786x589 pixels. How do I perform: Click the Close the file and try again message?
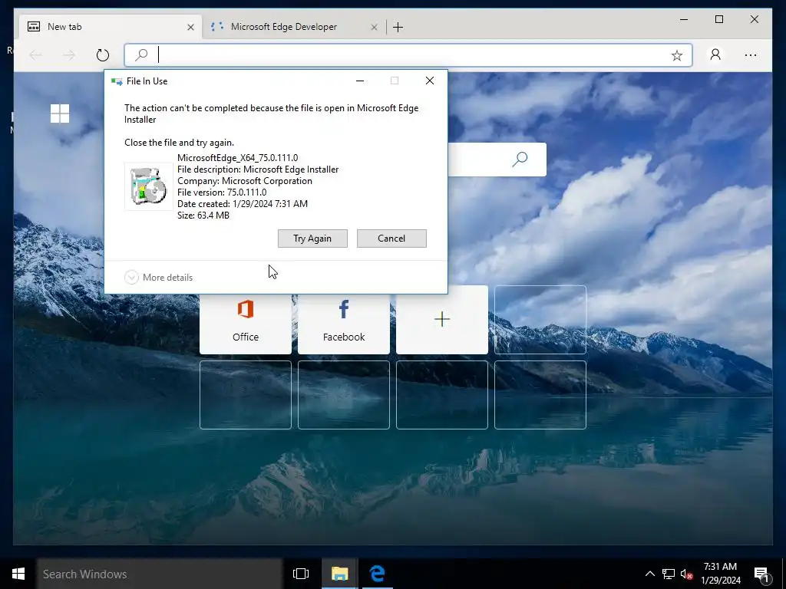point(179,143)
